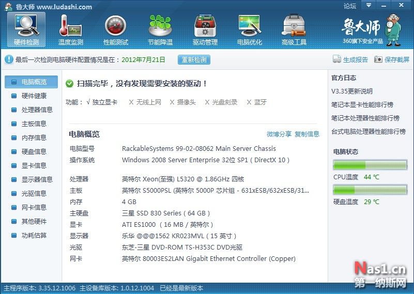Viewport: 414px width, 294px height.
Task: Open V3.35更新说明 log entry
Action: pyautogui.click(x=352, y=91)
